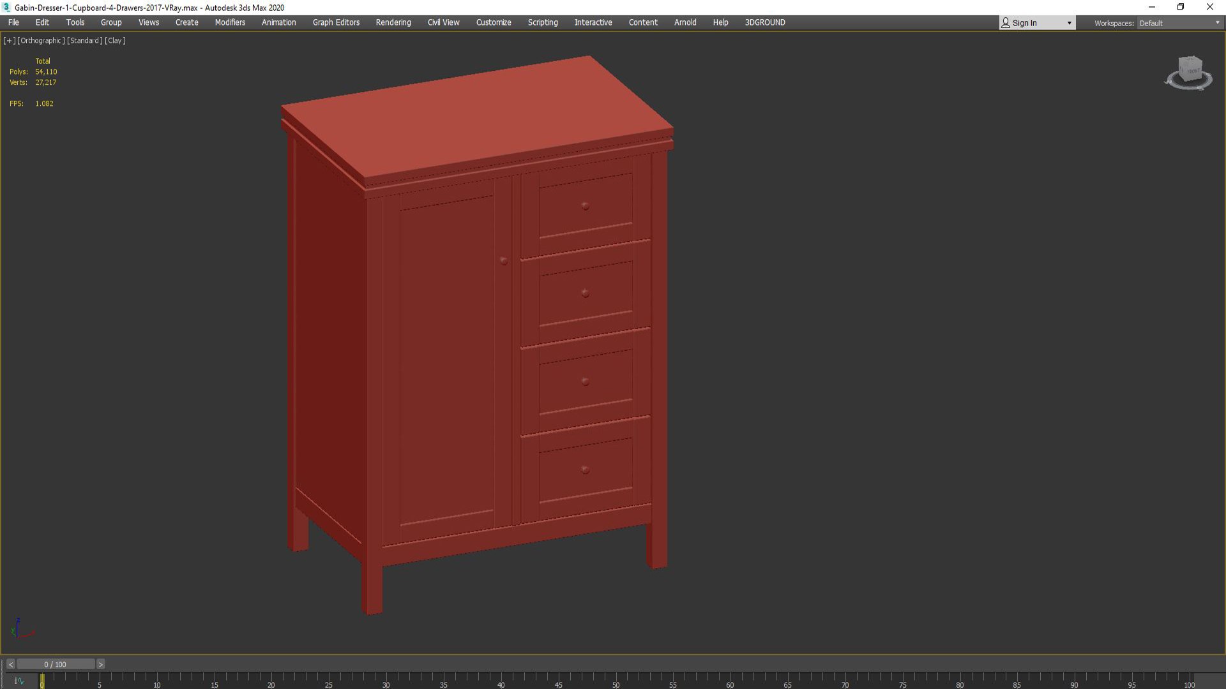Screen dimensions: 1226x689
Task: Open the Help menu
Action: [720, 22]
